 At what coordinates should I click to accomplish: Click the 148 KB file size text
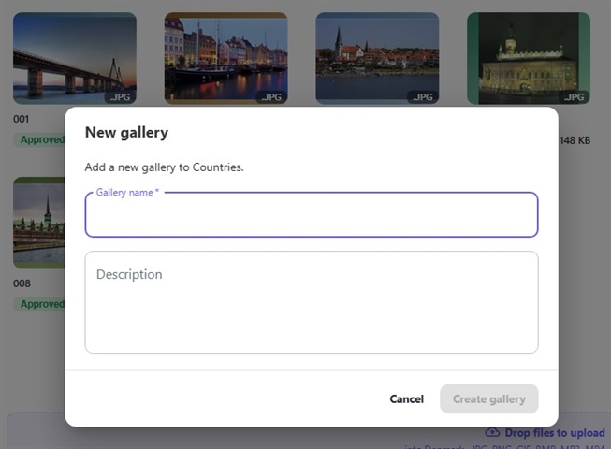coord(575,140)
